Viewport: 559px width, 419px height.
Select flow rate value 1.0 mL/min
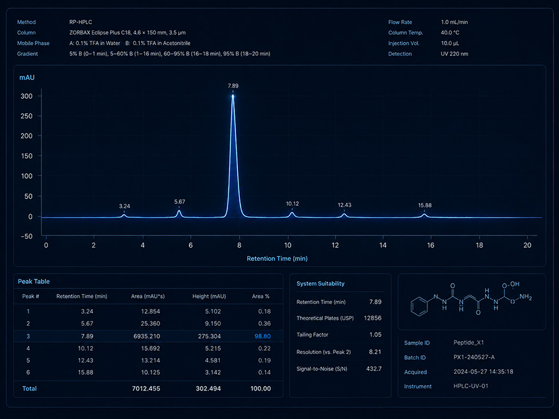pos(454,22)
